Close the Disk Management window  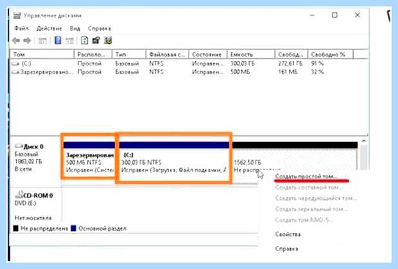(x=357, y=15)
